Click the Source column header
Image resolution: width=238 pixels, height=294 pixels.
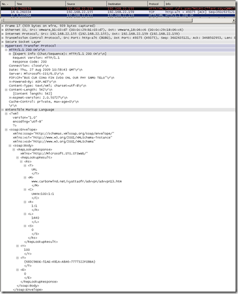(x=86, y=4)
